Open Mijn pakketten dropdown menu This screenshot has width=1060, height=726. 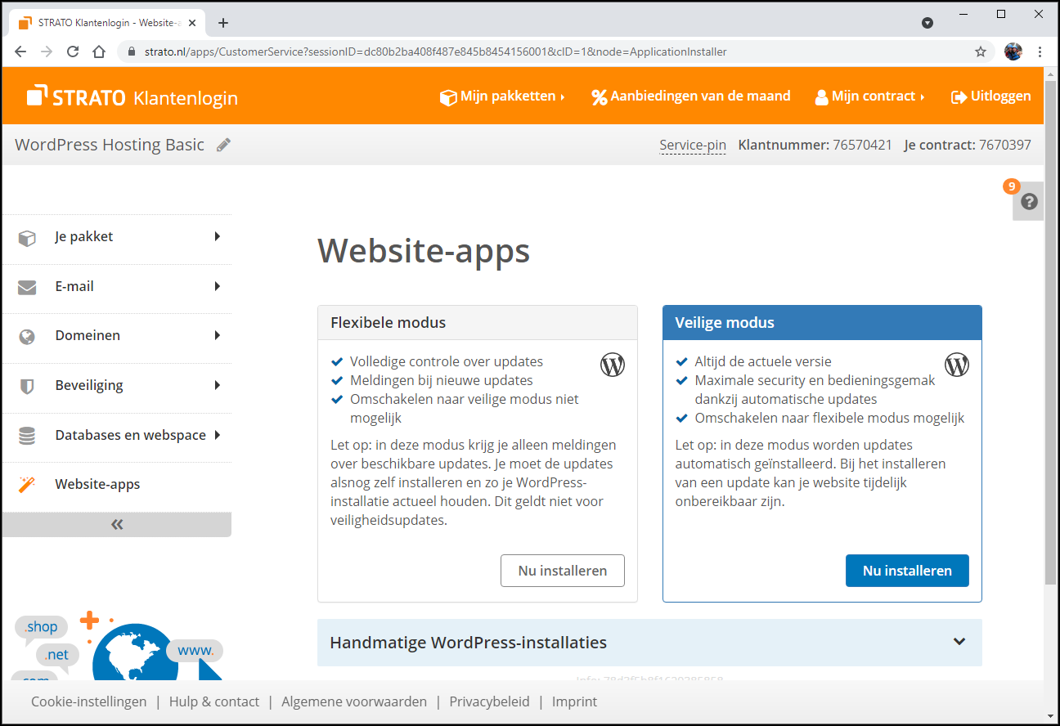point(502,96)
